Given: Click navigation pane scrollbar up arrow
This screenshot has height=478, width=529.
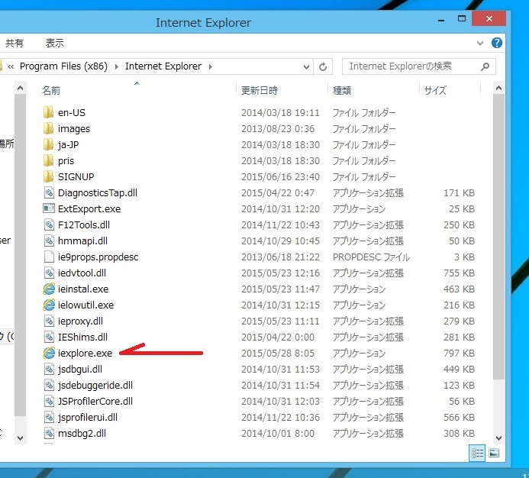Looking at the screenshot, I should 21,89.
